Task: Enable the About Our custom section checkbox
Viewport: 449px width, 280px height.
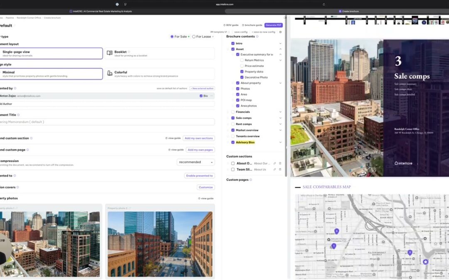Action: pyautogui.click(x=233, y=163)
